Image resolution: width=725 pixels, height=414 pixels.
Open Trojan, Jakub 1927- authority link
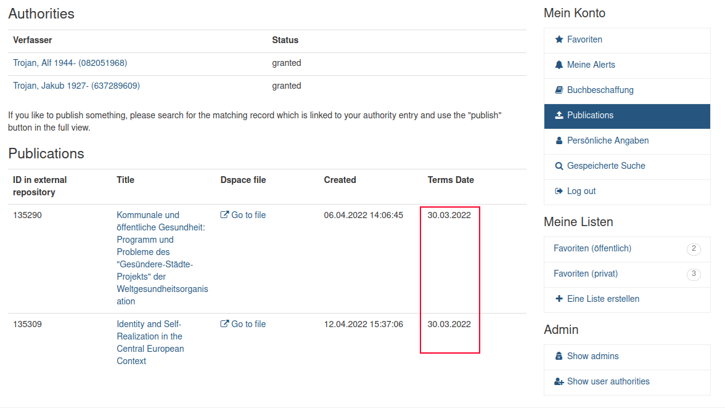point(76,86)
